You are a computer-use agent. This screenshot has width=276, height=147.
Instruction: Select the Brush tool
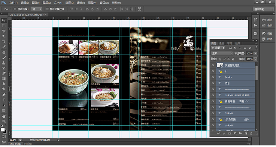4,58
